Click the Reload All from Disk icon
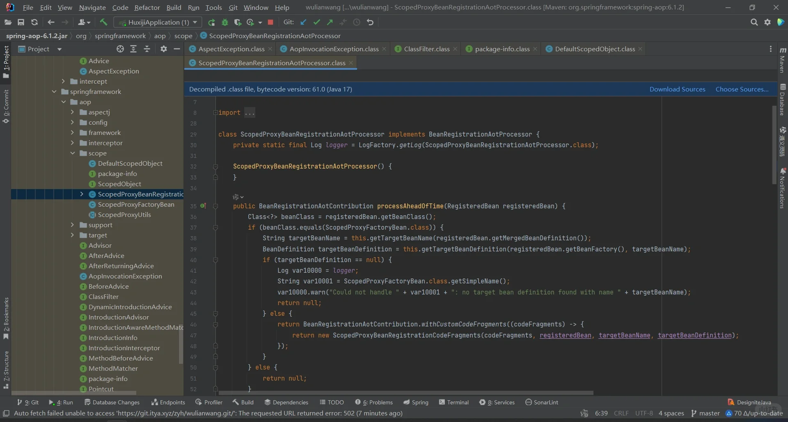 tap(34, 22)
